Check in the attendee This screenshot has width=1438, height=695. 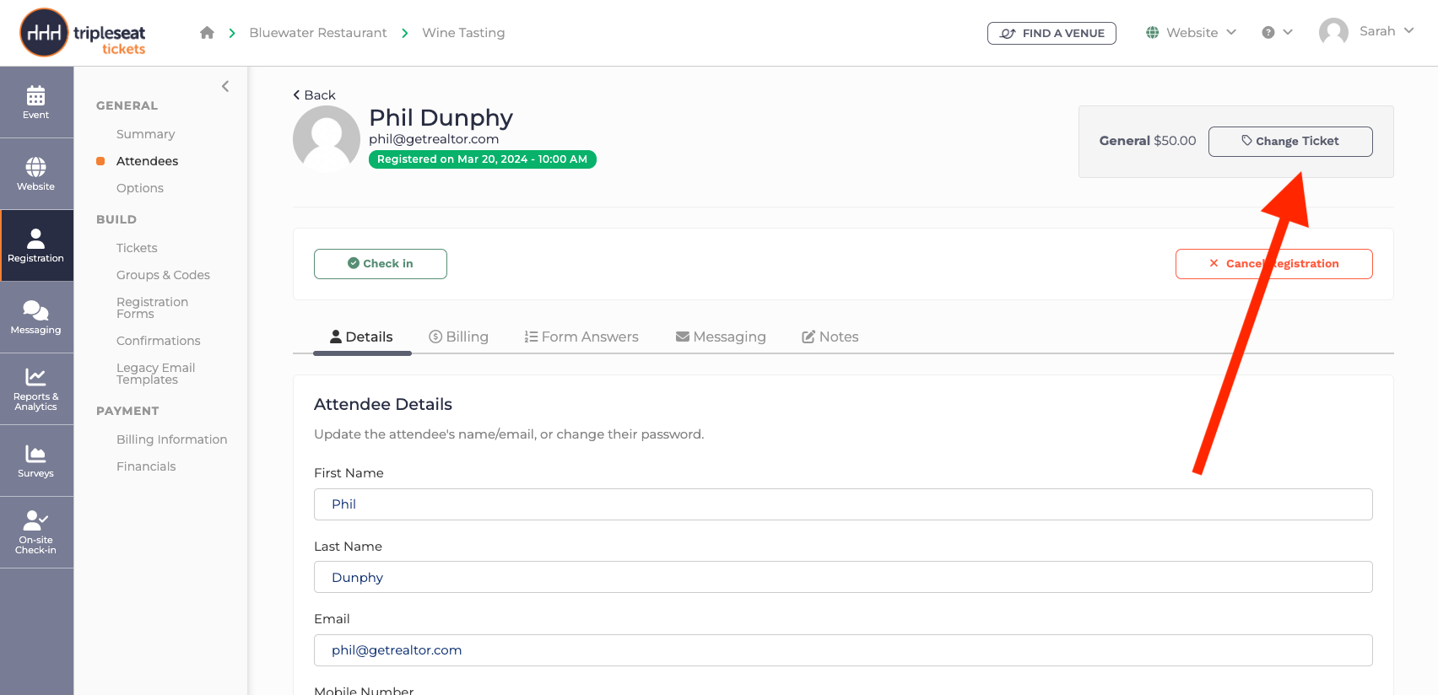pos(381,264)
